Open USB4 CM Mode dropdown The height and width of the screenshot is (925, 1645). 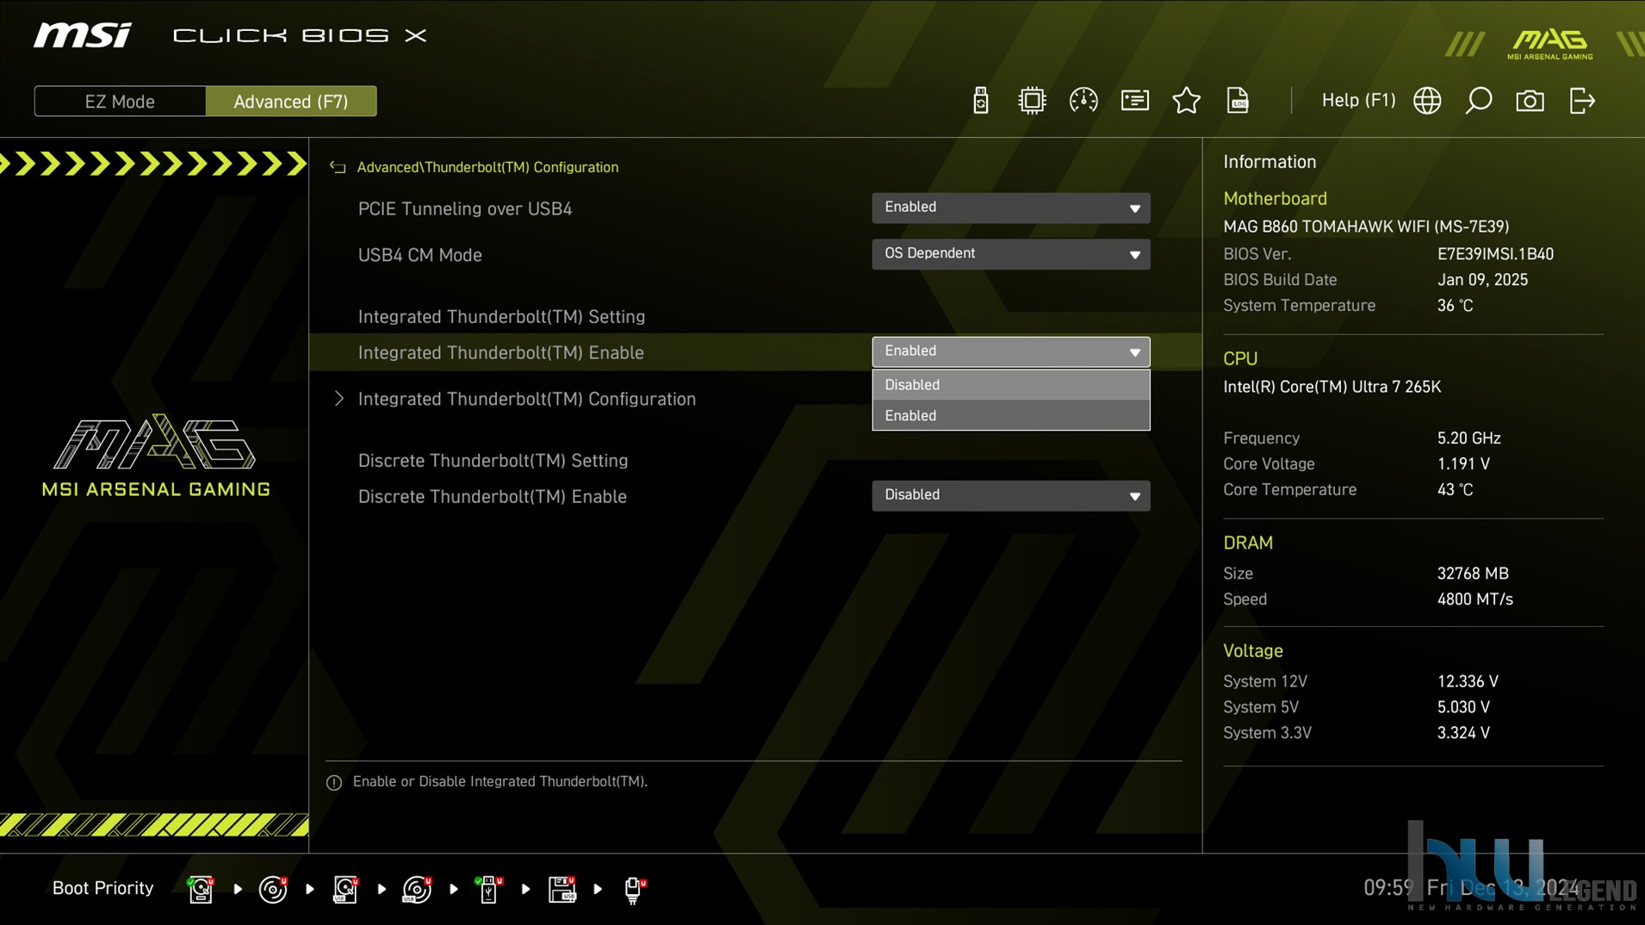coord(1010,254)
